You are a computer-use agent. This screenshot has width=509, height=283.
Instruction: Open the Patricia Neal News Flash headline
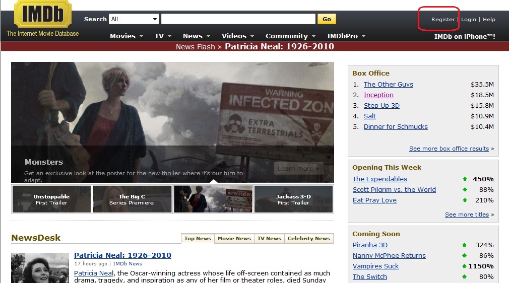[x=279, y=46]
